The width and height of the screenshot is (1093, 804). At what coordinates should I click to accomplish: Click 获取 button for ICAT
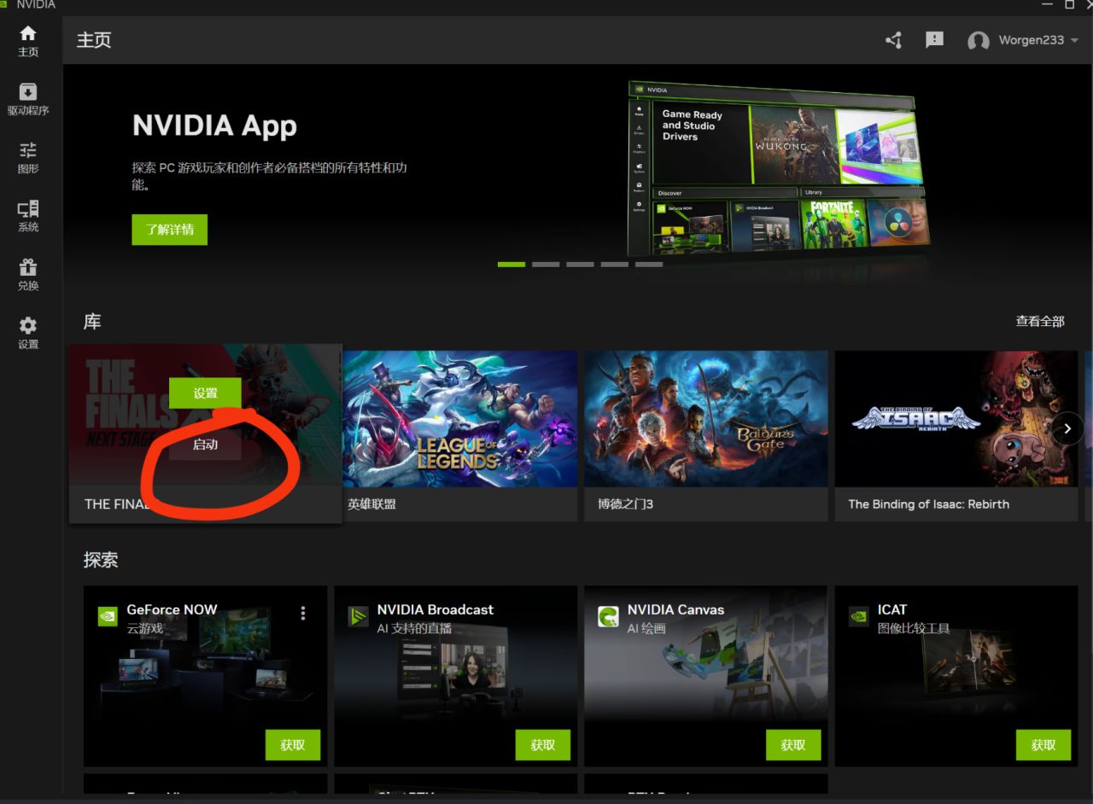click(x=1043, y=745)
